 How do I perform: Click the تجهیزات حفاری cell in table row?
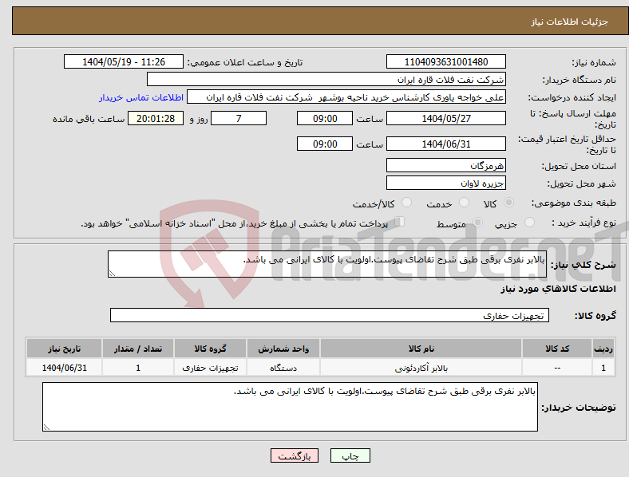tap(210, 368)
